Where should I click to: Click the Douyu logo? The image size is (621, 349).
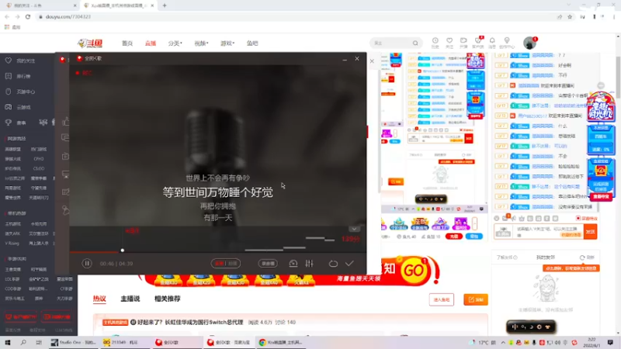coord(90,43)
